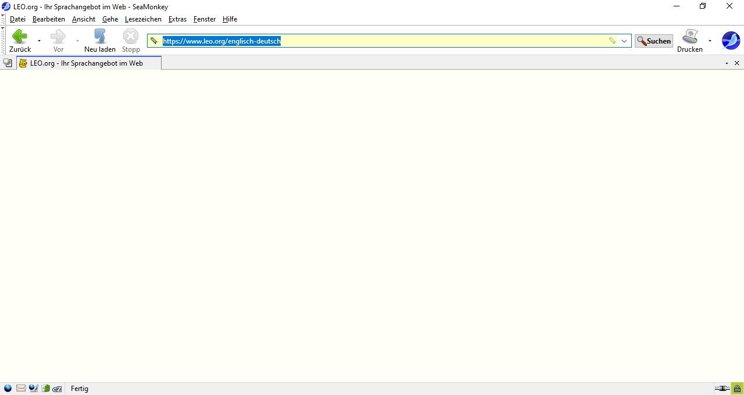The height and width of the screenshot is (395, 744).
Task: Launch Composer from the component bar
Action: click(x=34, y=388)
